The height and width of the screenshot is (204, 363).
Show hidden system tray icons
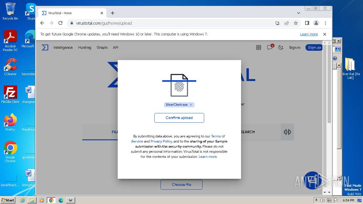(316, 200)
